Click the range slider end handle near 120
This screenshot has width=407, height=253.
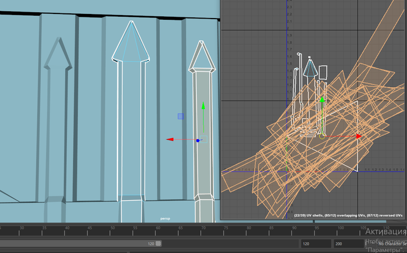coord(159,244)
